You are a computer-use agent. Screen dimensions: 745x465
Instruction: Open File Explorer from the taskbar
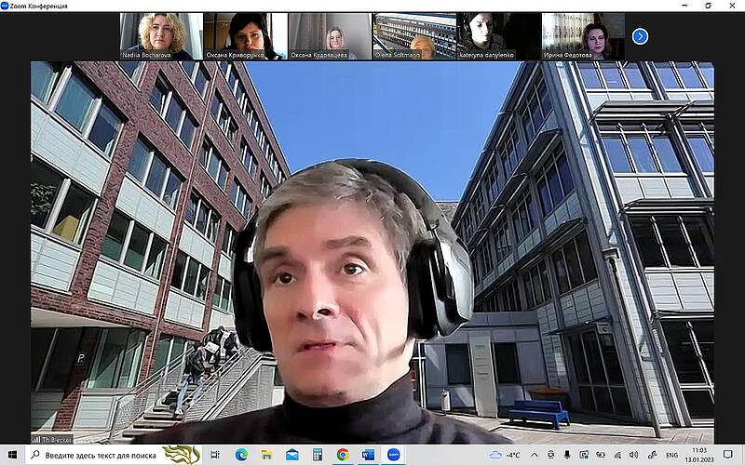[x=267, y=455]
